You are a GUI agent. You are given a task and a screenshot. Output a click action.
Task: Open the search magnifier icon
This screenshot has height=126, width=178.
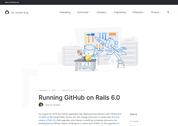coord(168,12)
